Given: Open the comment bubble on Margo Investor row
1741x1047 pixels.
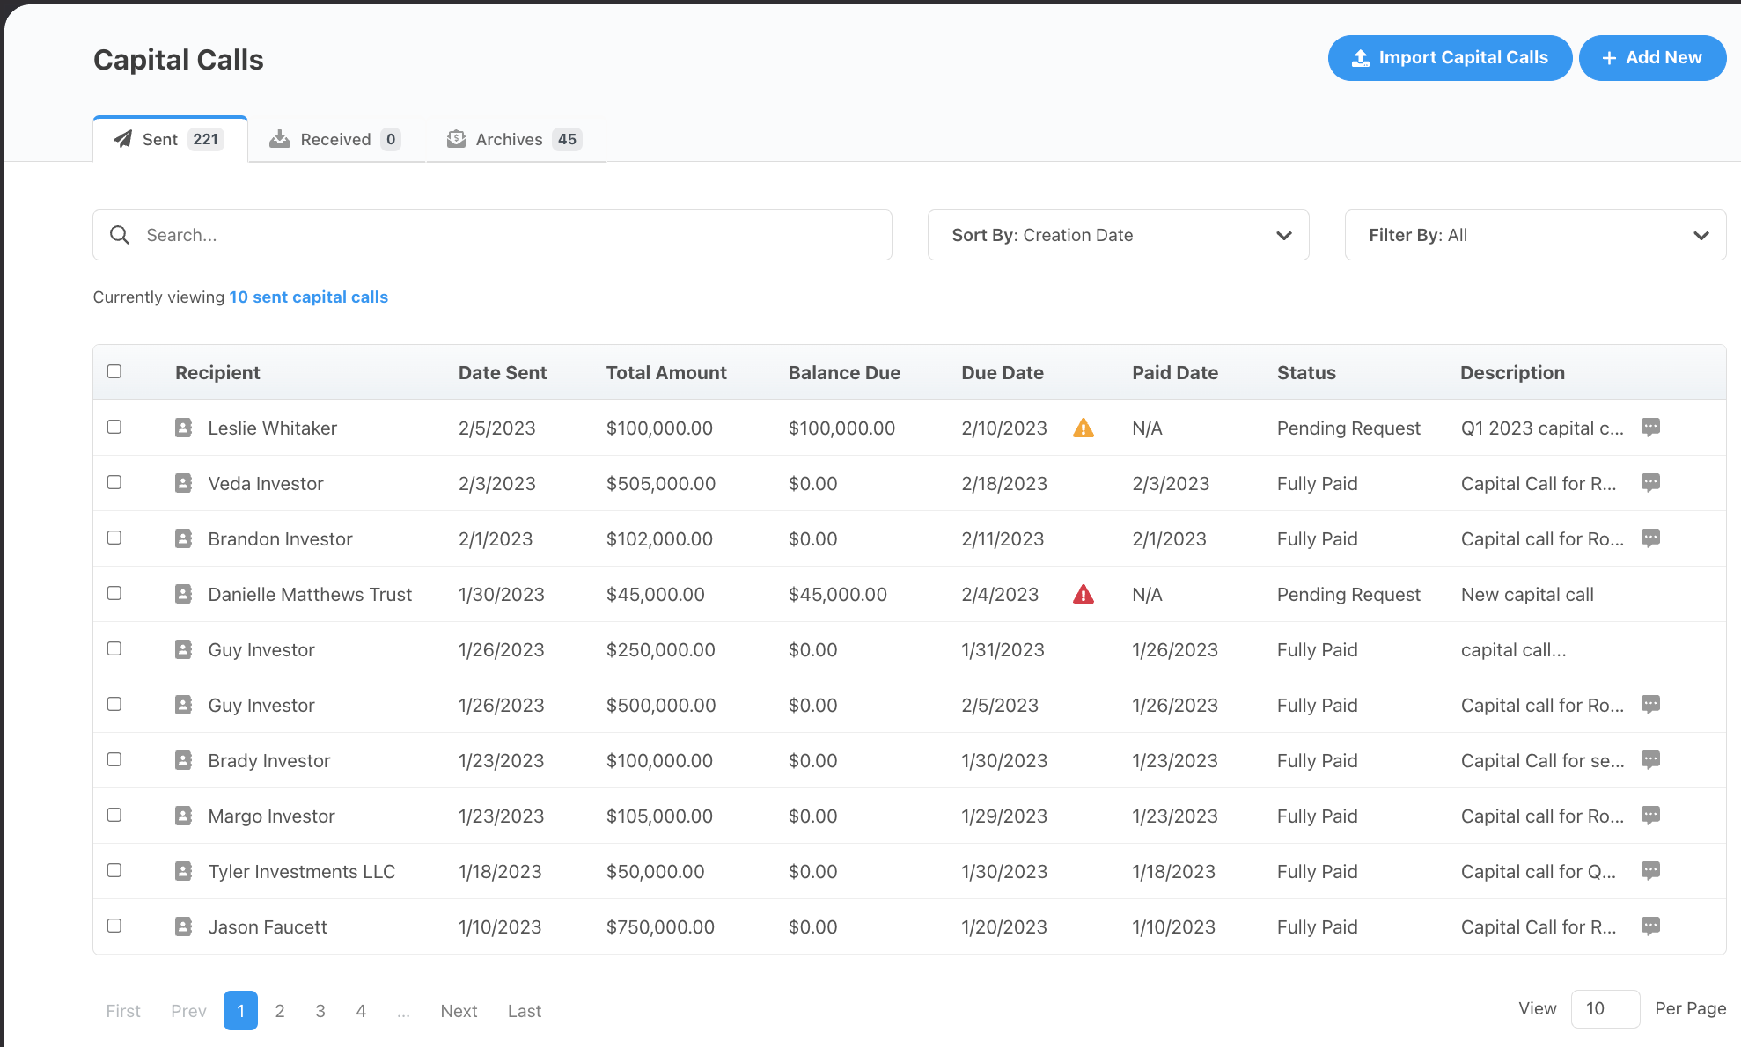Looking at the screenshot, I should click(x=1650, y=815).
